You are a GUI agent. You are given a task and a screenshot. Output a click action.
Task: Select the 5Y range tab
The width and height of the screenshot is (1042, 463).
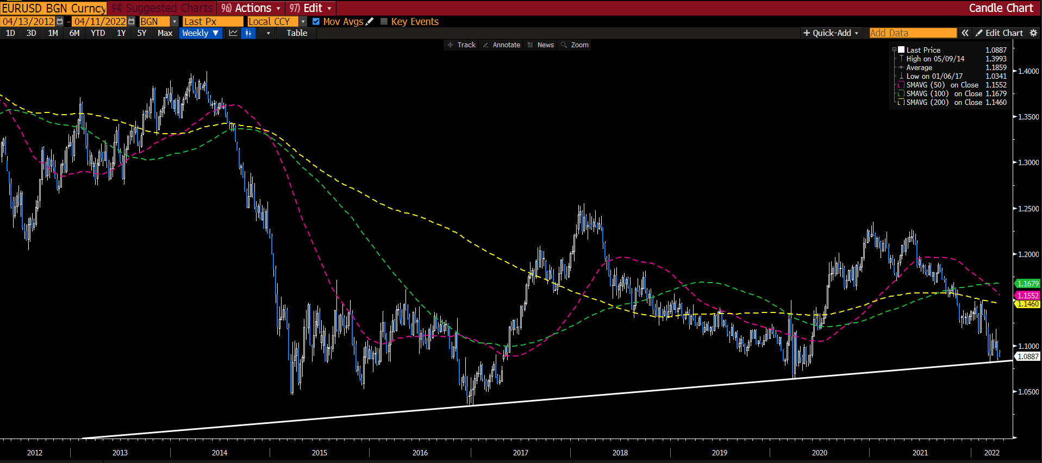coord(142,33)
